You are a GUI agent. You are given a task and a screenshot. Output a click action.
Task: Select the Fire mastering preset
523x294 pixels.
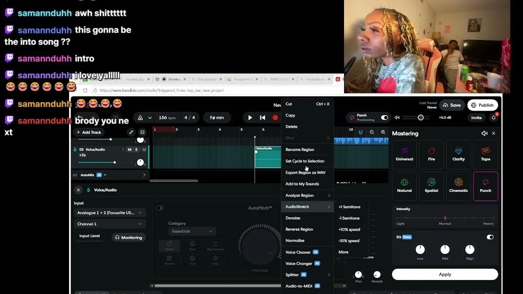pos(431,155)
